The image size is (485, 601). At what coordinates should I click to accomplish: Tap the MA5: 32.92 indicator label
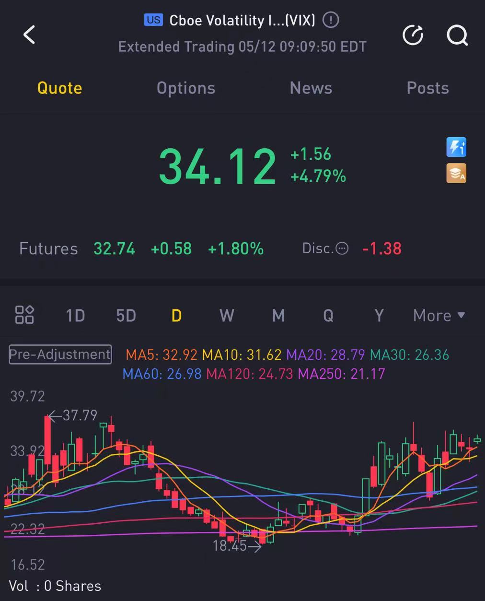point(162,355)
